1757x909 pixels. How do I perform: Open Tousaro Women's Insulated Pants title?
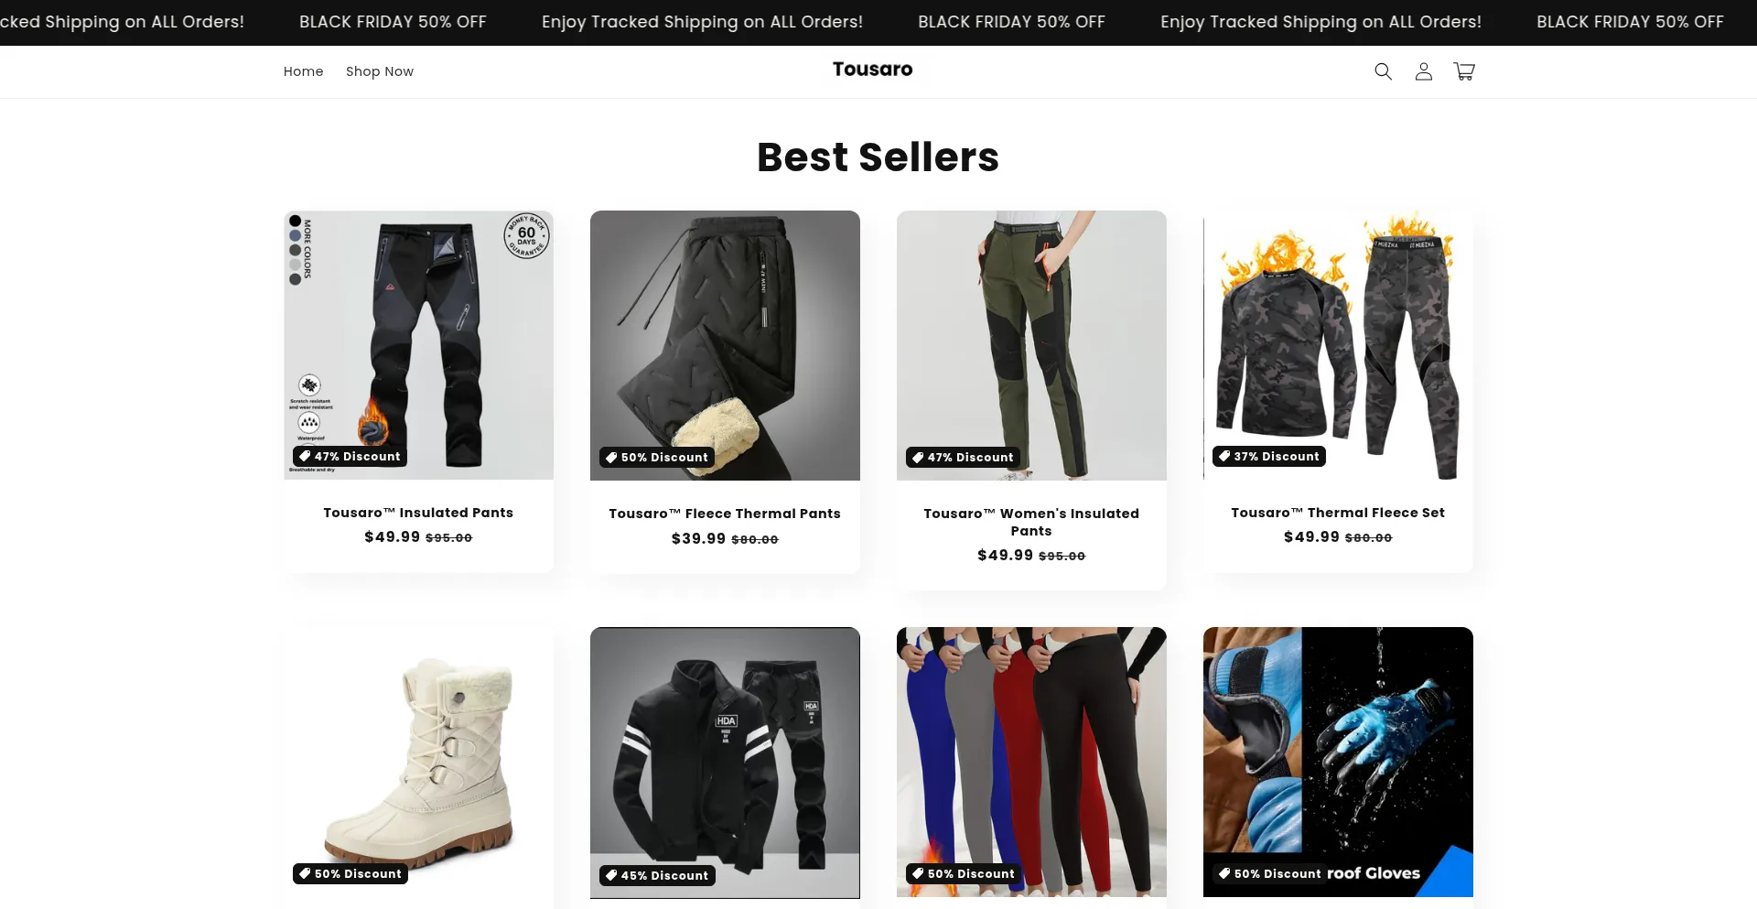click(1031, 522)
